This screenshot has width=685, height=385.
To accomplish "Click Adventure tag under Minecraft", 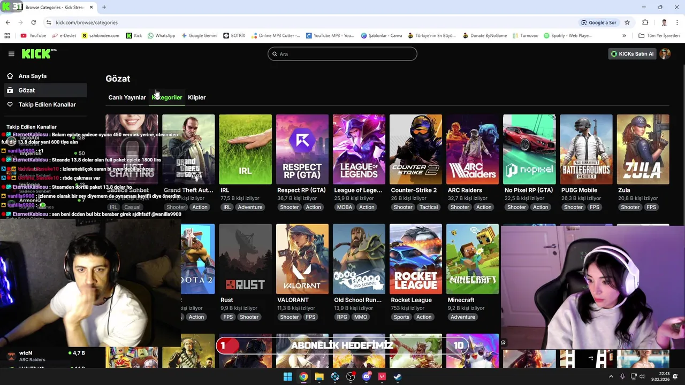I will (x=463, y=317).
